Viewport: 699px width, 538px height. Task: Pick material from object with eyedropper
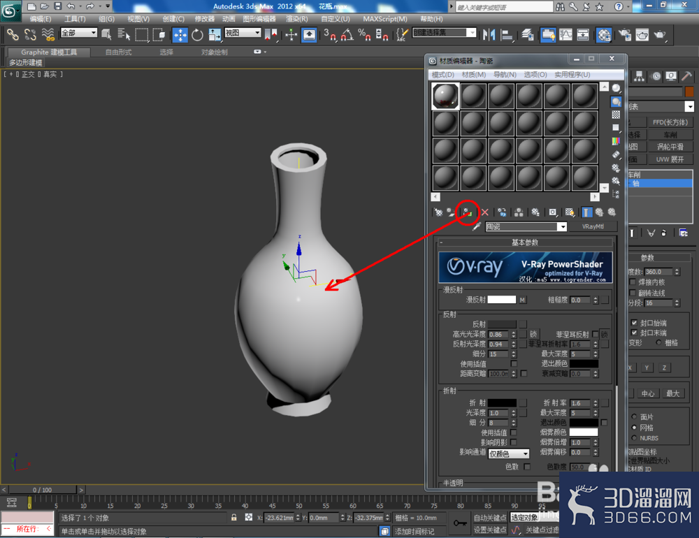(x=476, y=227)
